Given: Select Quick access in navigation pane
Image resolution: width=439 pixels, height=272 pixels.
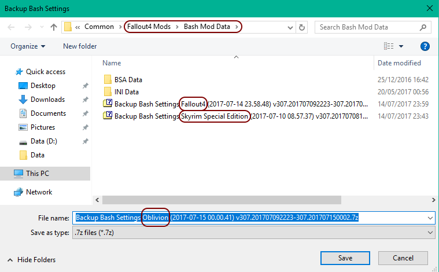Looking at the screenshot, I should coord(40,72).
